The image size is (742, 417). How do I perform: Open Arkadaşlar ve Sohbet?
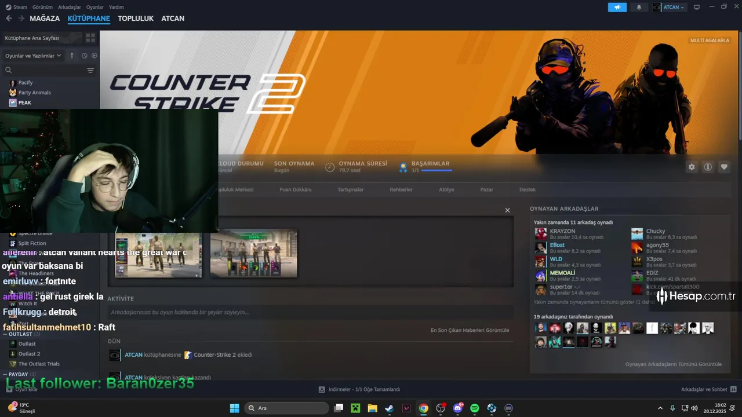[708, 389]
